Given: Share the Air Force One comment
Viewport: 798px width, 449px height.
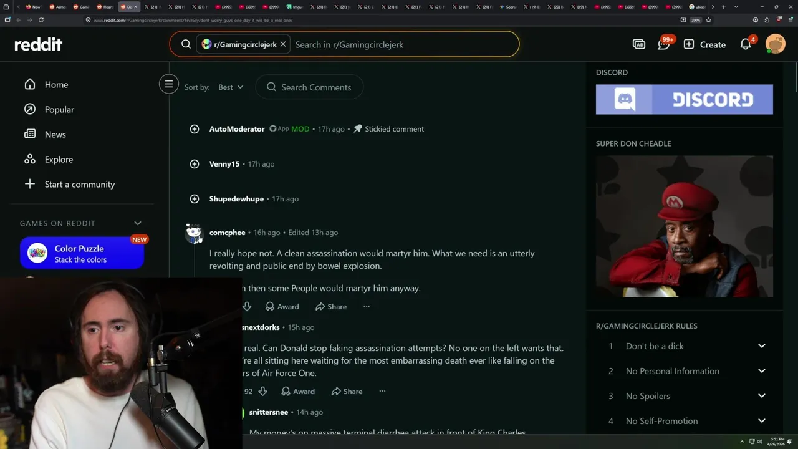Looking at the screenshot, I should [347, 391].
